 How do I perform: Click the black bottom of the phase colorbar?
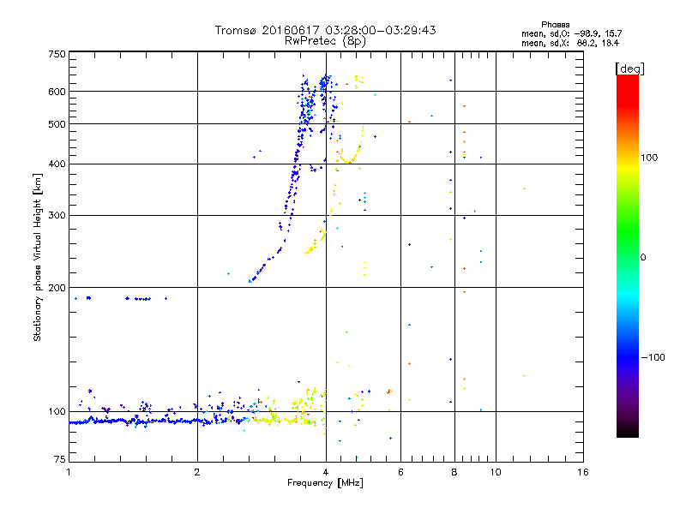point(628,431)
